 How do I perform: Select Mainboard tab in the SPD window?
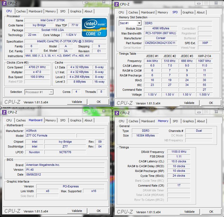tap(148, 12)
